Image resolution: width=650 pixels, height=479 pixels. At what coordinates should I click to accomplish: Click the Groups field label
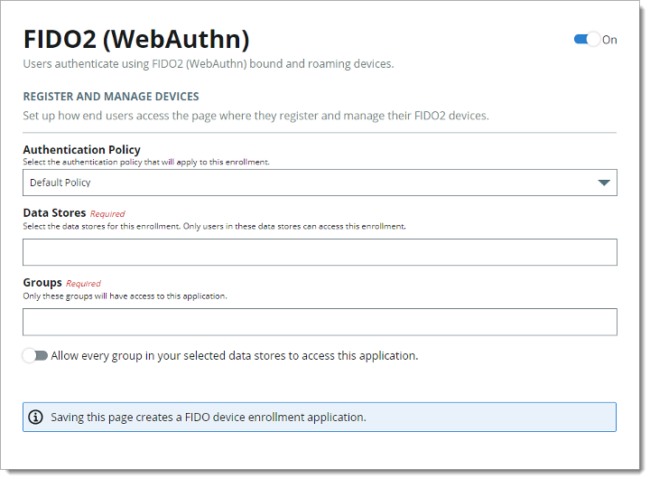point(42,283)
